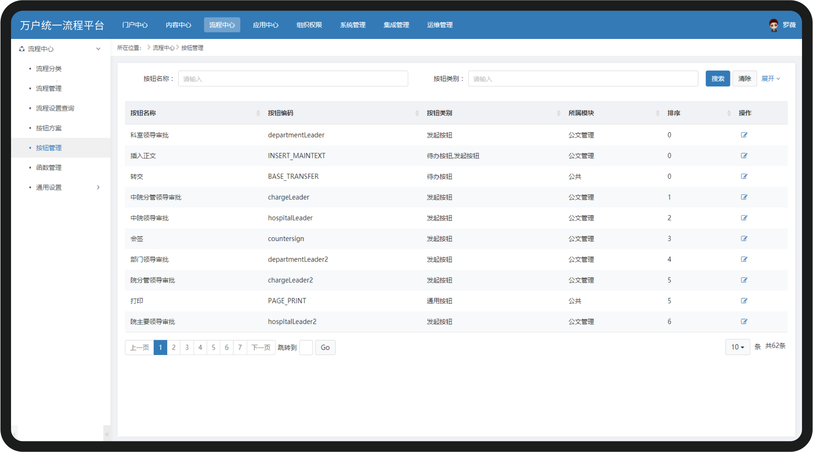The height and width of the screenshot is (452, 813).
Task: Click the 搜索 button
Action: (718, 79)
